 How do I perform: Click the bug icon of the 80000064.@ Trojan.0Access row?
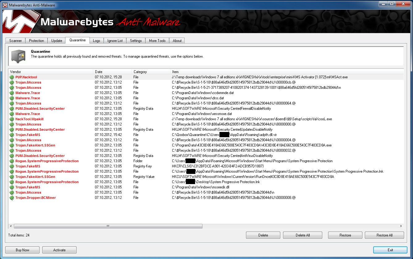tap(12, 103)
